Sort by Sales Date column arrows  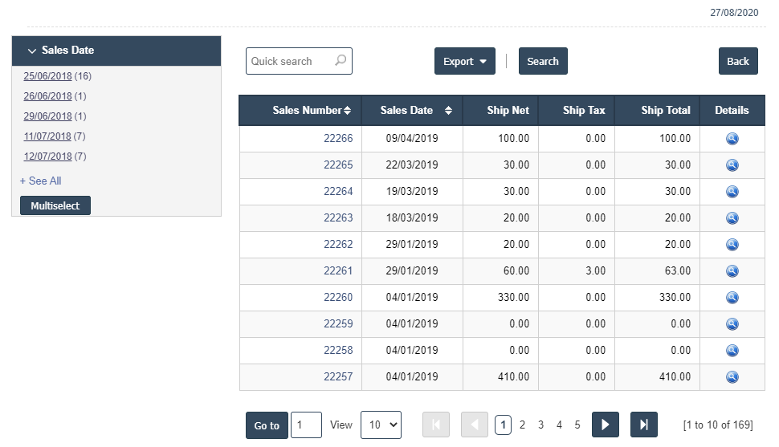[x=448, y=111]
